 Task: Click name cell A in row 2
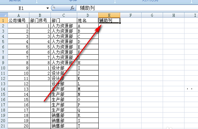coord(88,26)
